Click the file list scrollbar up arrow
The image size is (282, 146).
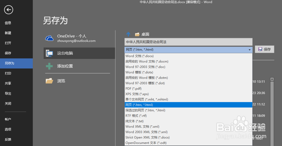(x=272, y=79)
